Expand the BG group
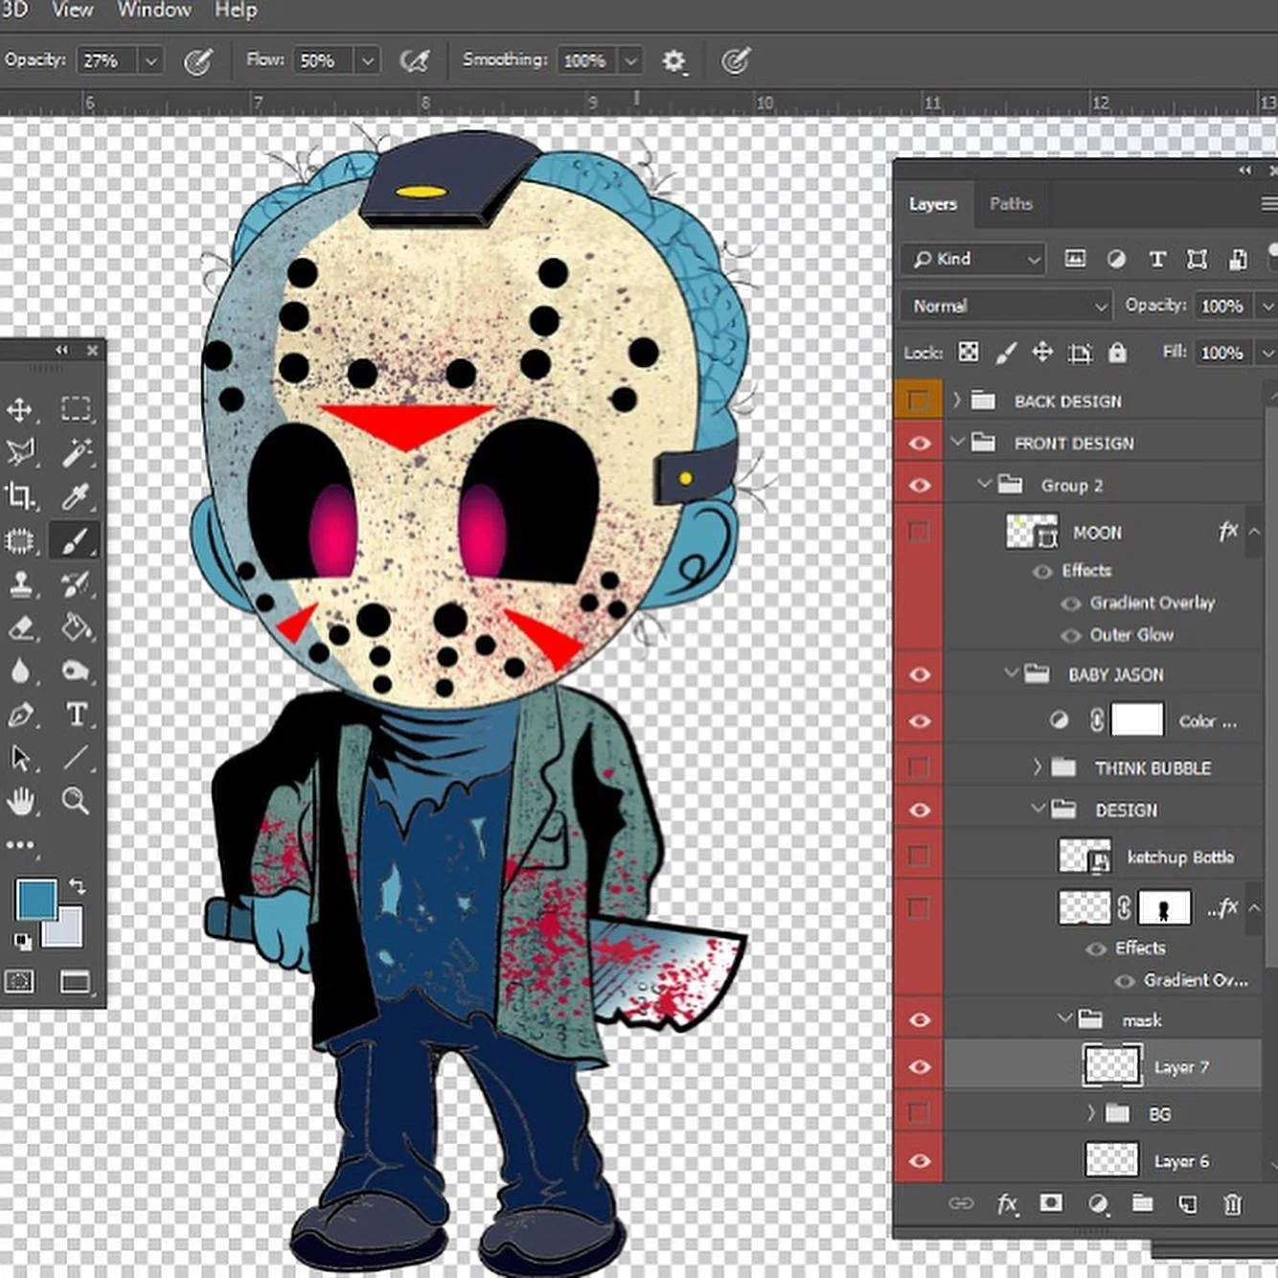Screen dimensions: 1278x1278 pos(1091,1113)
